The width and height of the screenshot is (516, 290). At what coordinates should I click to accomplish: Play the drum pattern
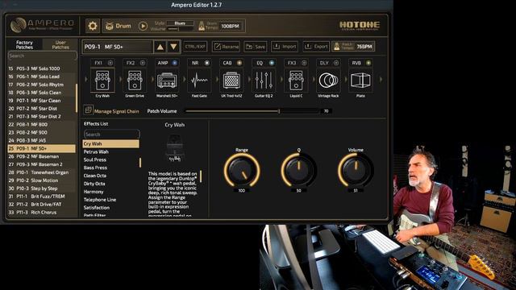coord(143,26)
